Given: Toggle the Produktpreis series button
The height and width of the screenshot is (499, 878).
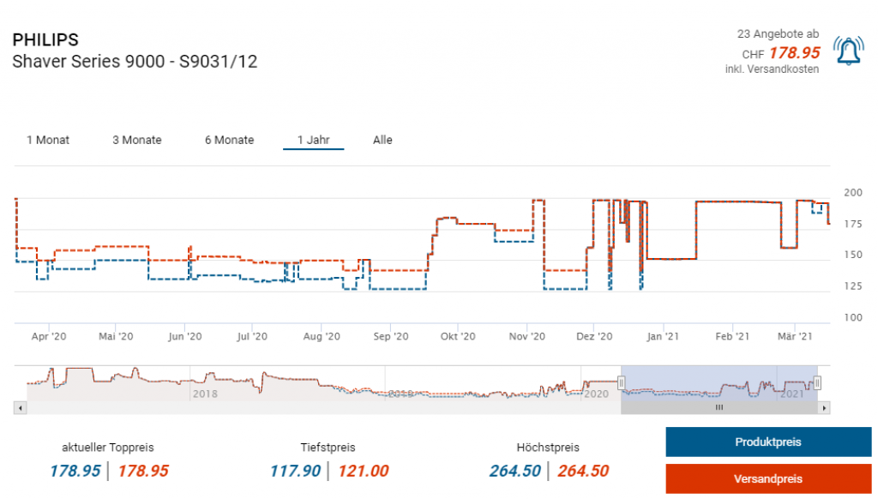Looking at the screenshot, I should 768,442.
